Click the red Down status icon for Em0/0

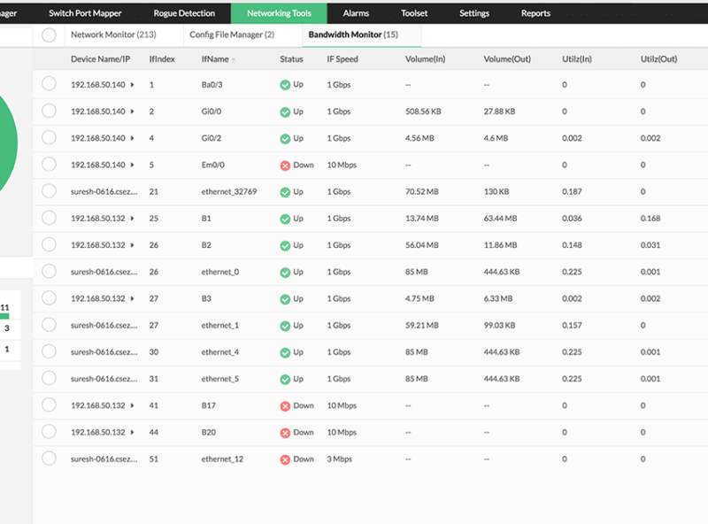click(x=285, y=166)
